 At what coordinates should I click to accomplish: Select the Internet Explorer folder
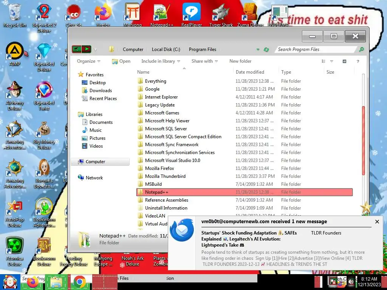pyautogui.click(x=245, y=97)
